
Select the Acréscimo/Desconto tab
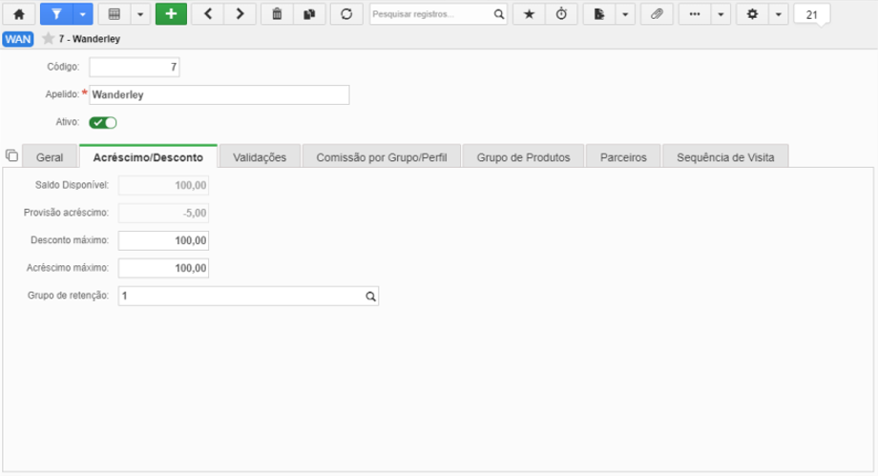pos(148,157)
